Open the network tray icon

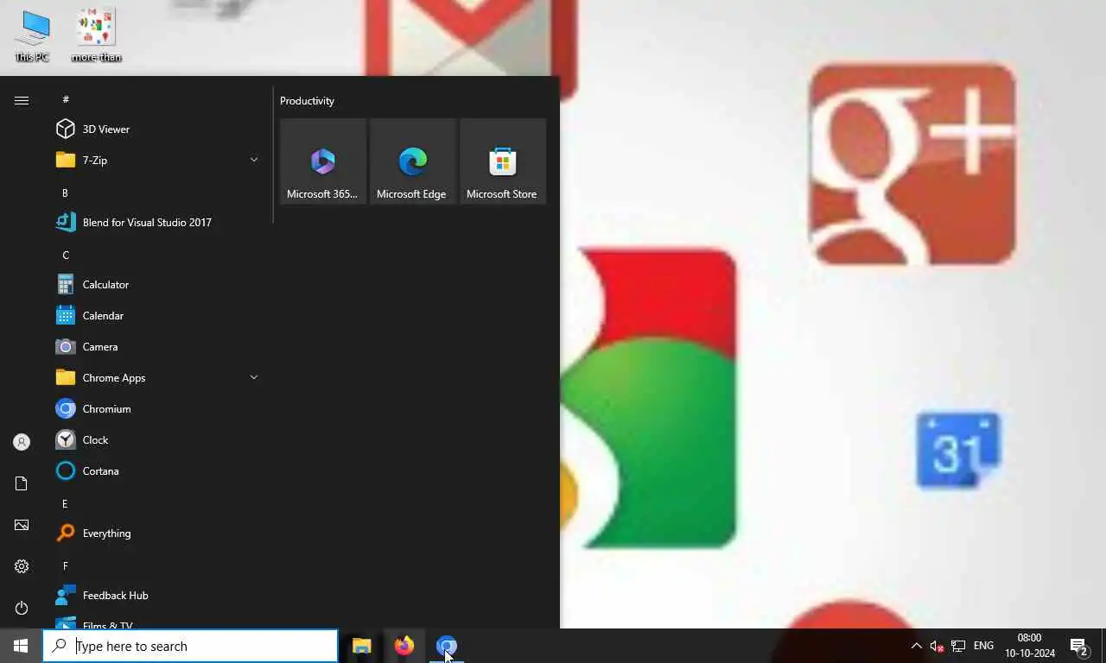click(x=958, y=646)
